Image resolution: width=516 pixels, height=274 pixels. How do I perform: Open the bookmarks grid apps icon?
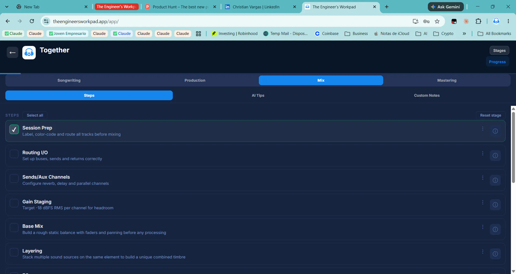(x=198, y=34)
